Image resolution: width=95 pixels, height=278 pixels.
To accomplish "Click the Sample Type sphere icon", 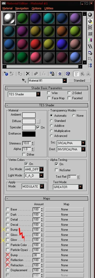I will pos(90,15).
